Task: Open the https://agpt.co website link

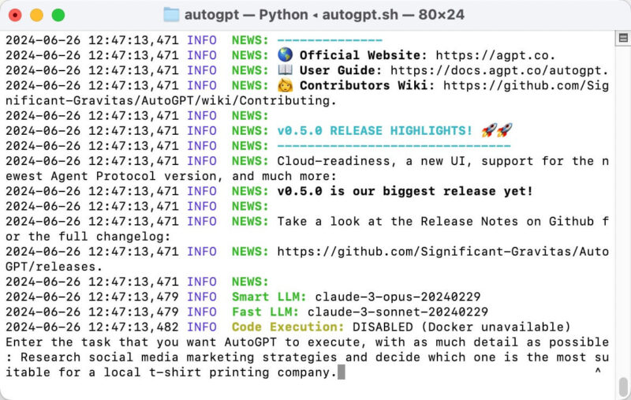Action: click(495, 55)
